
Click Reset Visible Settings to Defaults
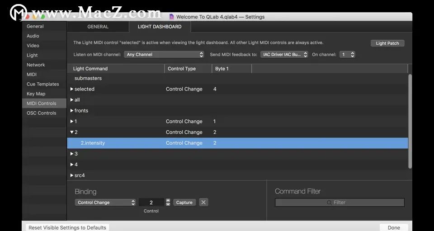(x=67, y=227)
